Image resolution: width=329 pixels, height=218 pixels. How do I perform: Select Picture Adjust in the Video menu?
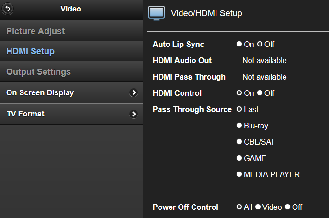(x=71, y=31)
